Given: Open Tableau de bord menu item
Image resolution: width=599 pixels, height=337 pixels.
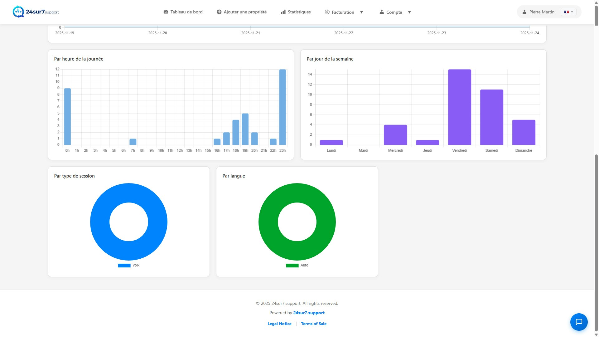Looking at the screenshot, I should pyautogui.click(x=186, y=12).
